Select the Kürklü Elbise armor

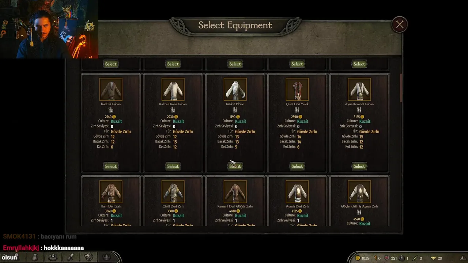235,166
